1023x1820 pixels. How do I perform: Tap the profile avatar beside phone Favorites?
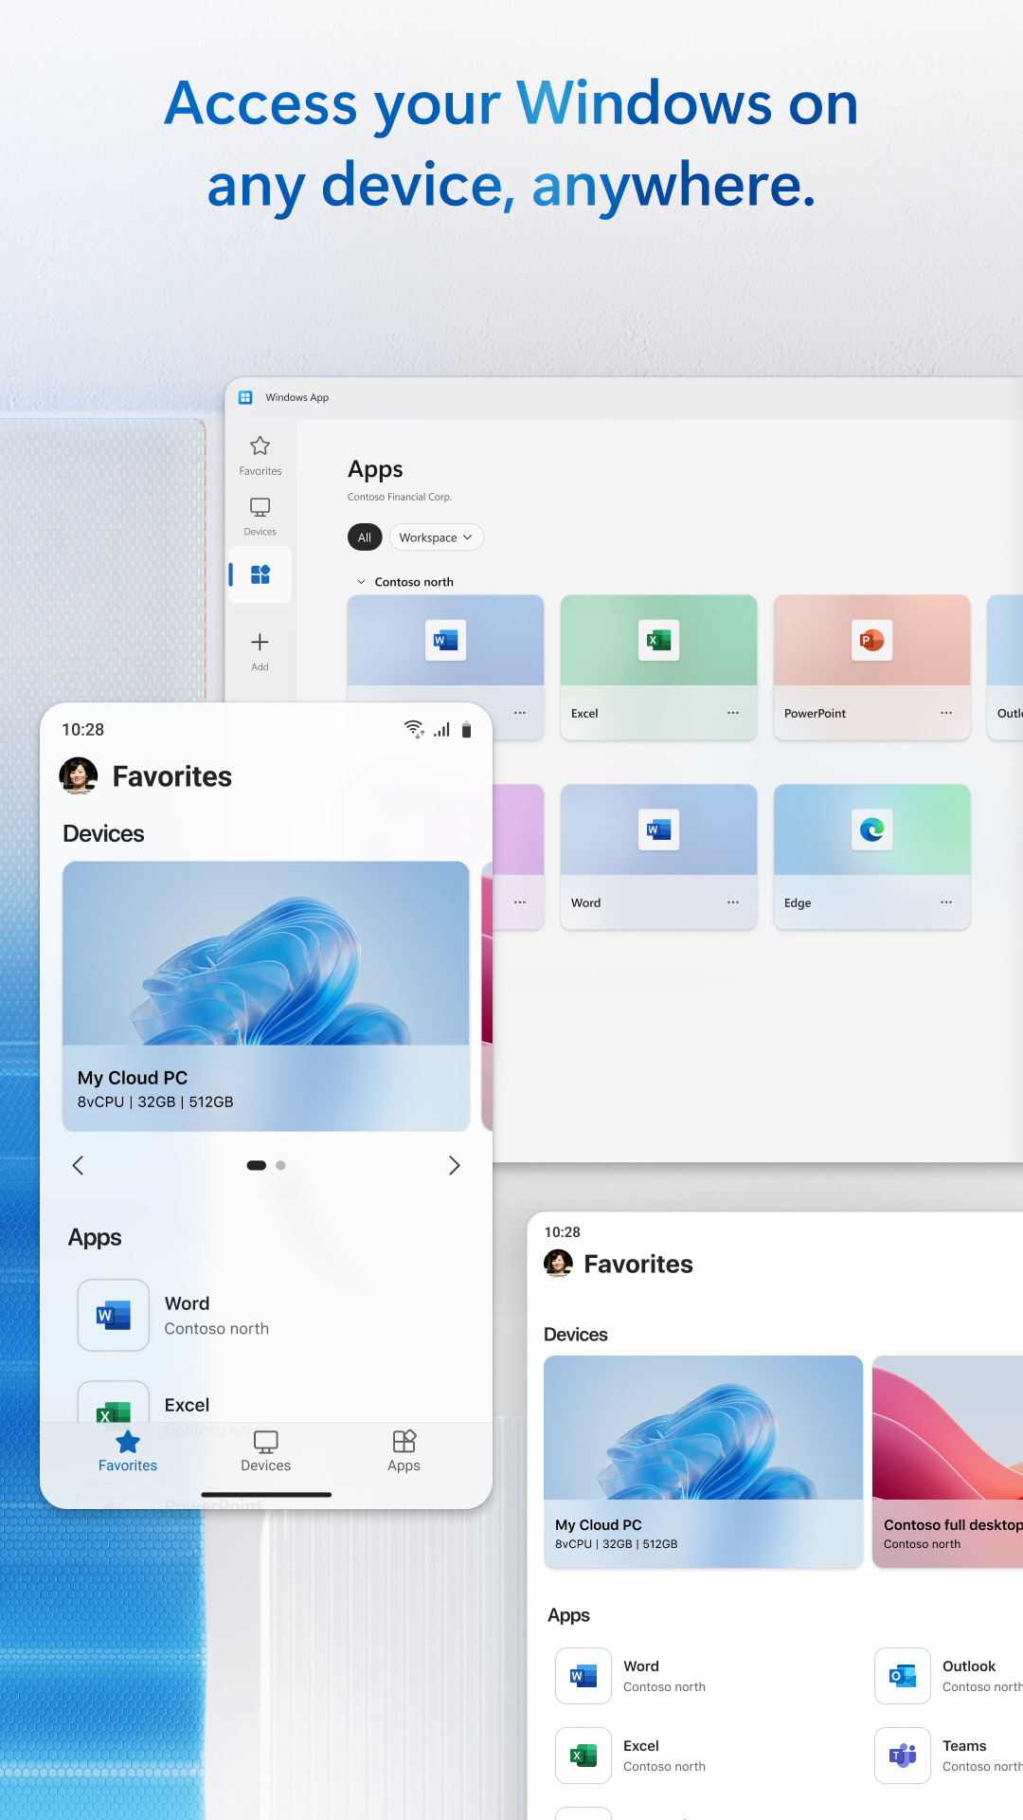79,775
